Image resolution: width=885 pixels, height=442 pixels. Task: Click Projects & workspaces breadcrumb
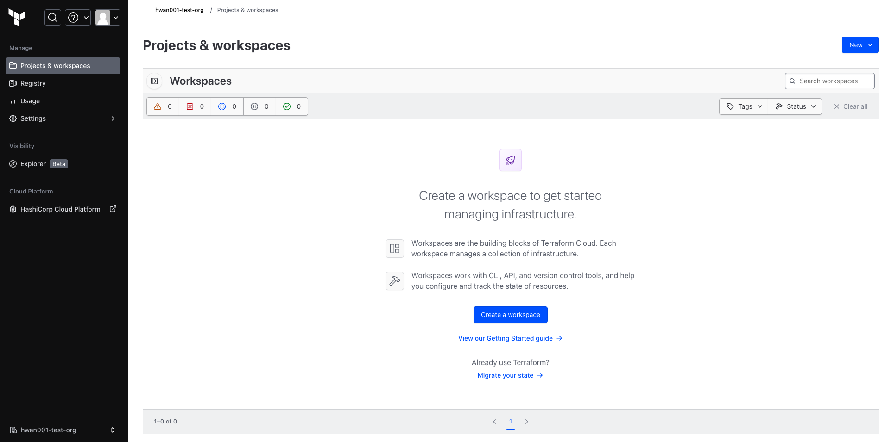click(x=247, y=10)
